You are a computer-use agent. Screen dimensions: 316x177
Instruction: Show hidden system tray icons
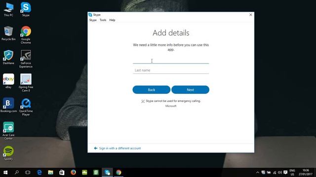[x=258, y=173]
